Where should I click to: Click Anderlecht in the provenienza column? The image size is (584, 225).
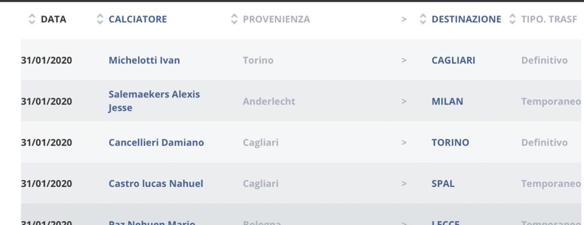pos(269,101)
